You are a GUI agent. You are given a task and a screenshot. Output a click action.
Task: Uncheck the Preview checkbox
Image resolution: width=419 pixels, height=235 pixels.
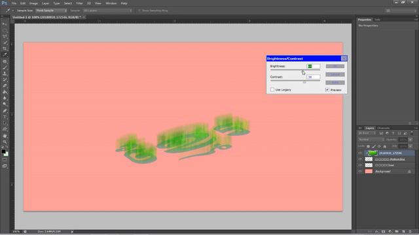pyautogui.click(x=327, y=90)
